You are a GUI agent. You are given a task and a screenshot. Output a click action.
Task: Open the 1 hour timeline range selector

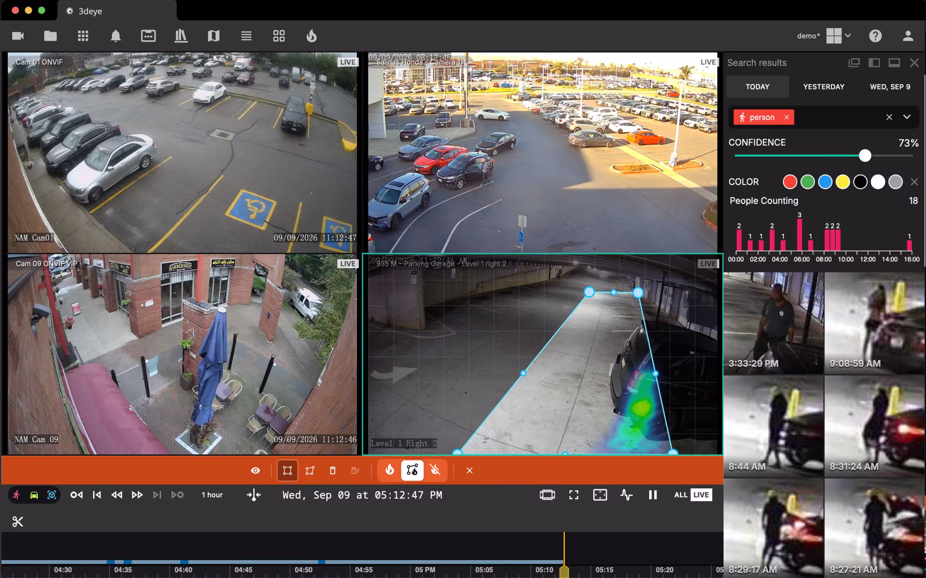pyautogui.click(x=212, y=495)
